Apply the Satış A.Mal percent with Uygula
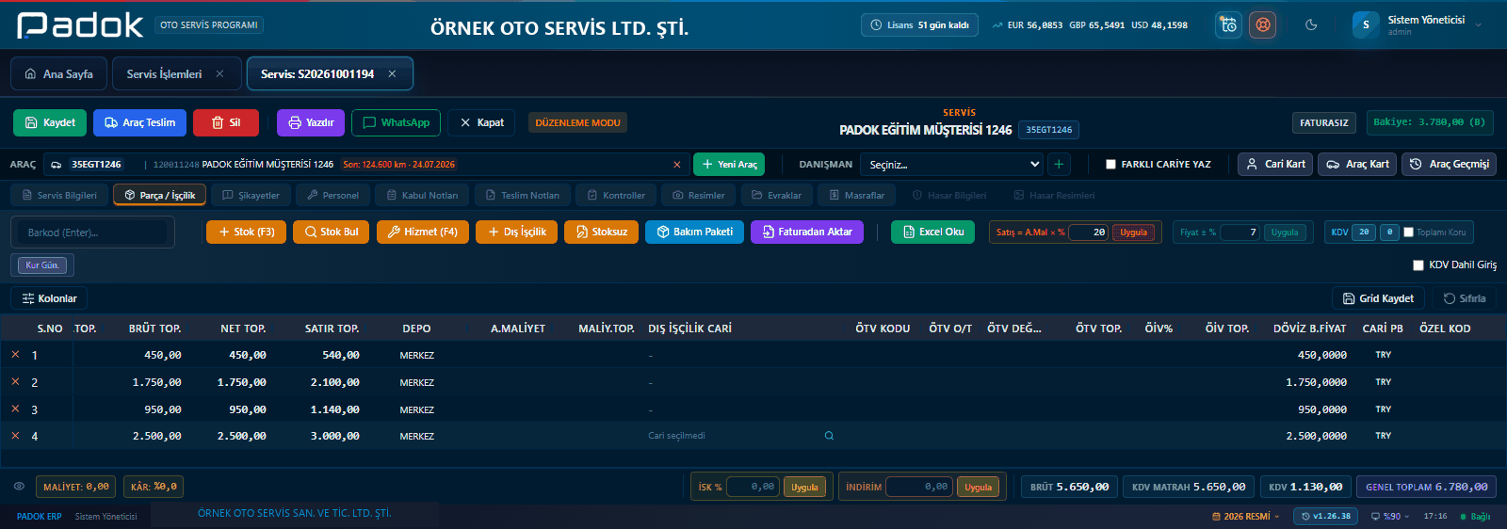The image size is (1507, 529). coord(1133,232)
